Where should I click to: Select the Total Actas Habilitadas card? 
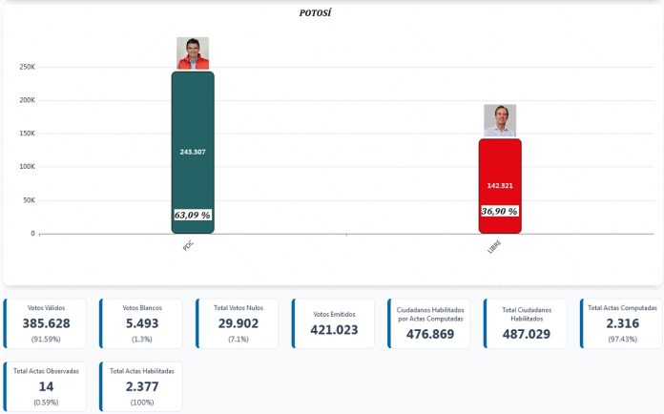coord(141,385)
